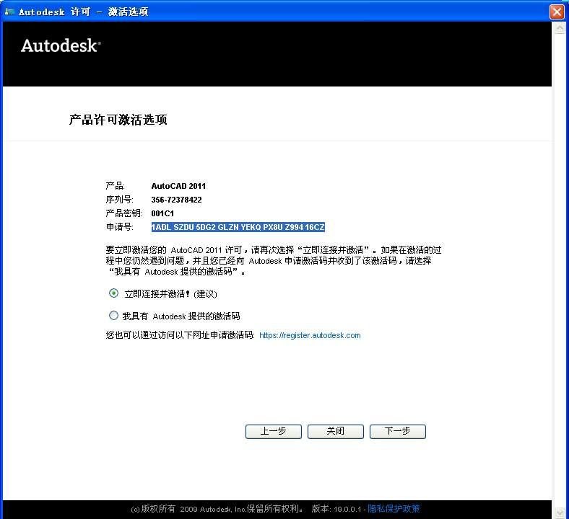Click the title bar application icon
The height and width of the screenshot is (519, 569).
(9, 12)
